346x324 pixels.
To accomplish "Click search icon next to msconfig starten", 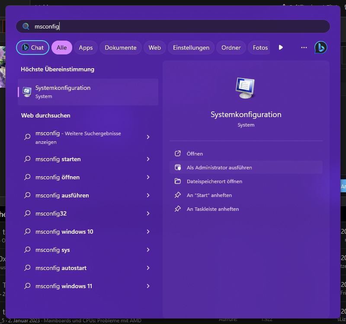I will [27, 159].
